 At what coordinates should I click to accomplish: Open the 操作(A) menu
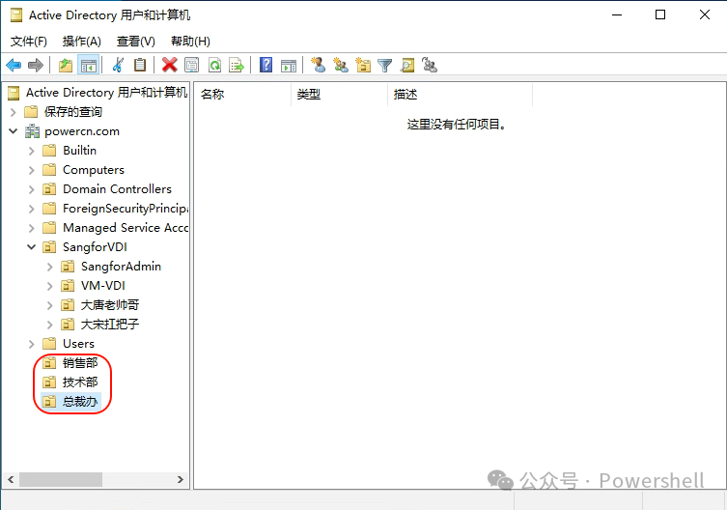[x=82, y=42]
